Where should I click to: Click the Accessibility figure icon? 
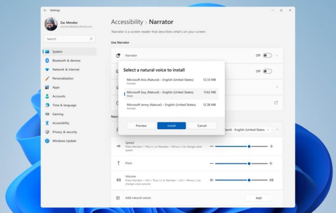[x=47, y=123]
